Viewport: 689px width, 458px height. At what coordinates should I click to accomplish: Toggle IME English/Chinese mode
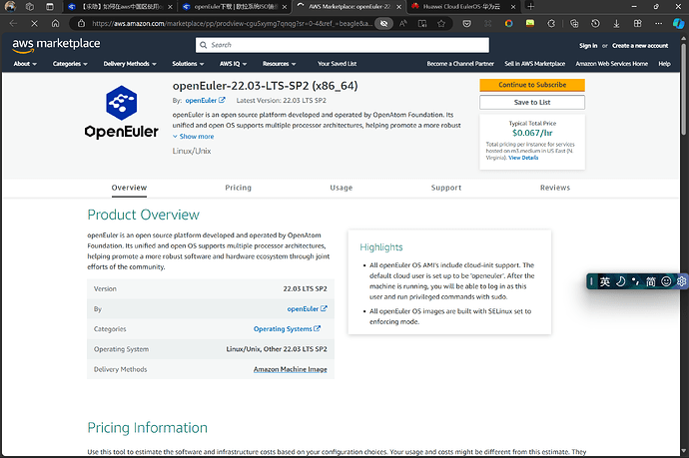pos(605,281)
